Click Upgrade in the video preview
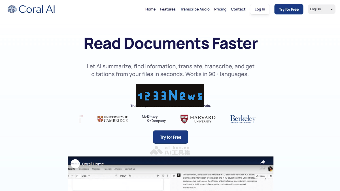 96,169
